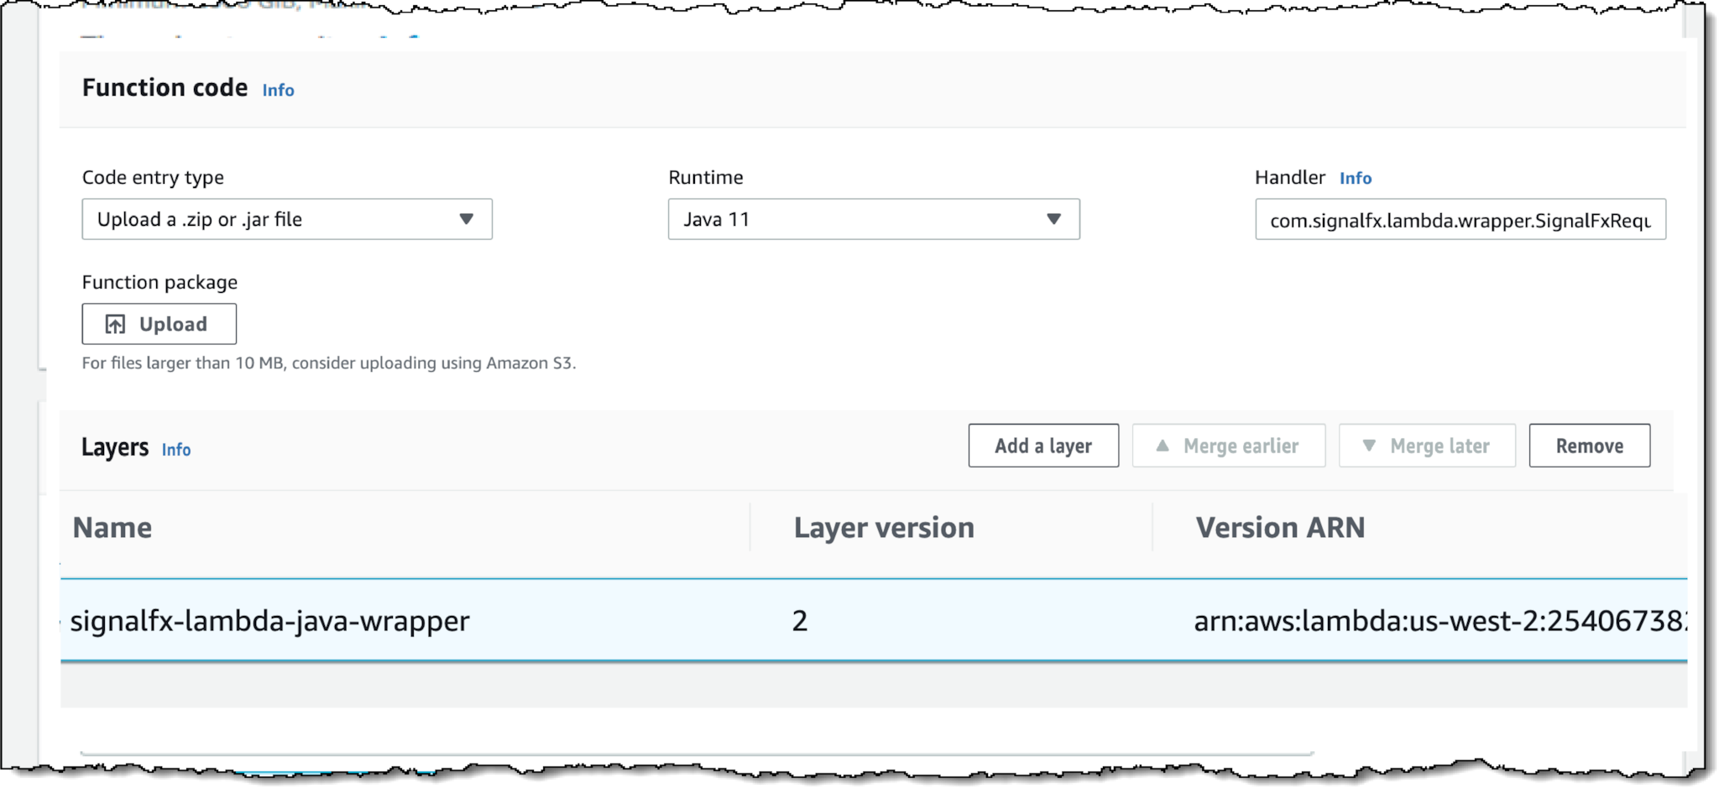
Task: Click the Layer version column header
Action: pos(884,528)
